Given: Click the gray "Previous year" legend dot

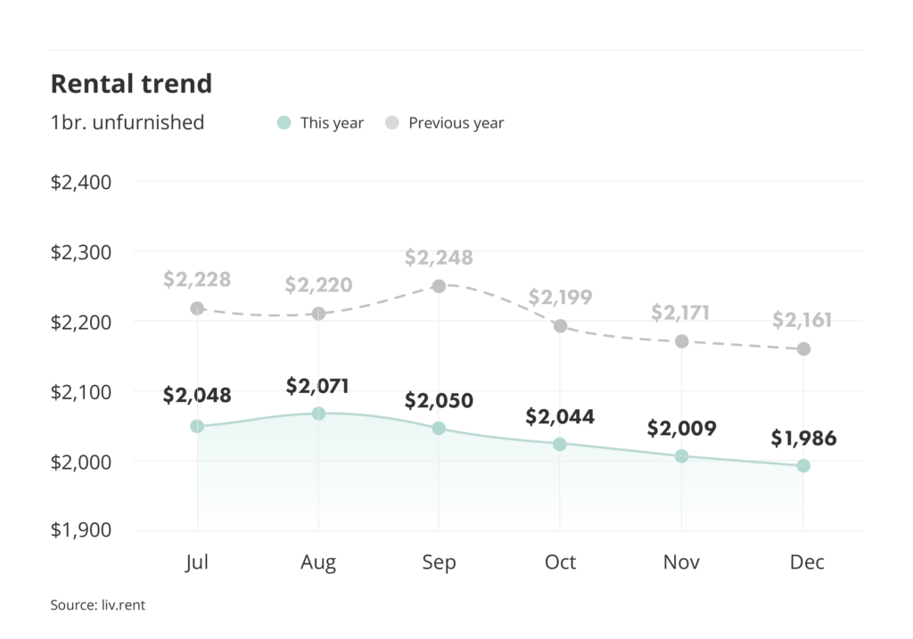Looking at the screenshot, I should 392,123.
